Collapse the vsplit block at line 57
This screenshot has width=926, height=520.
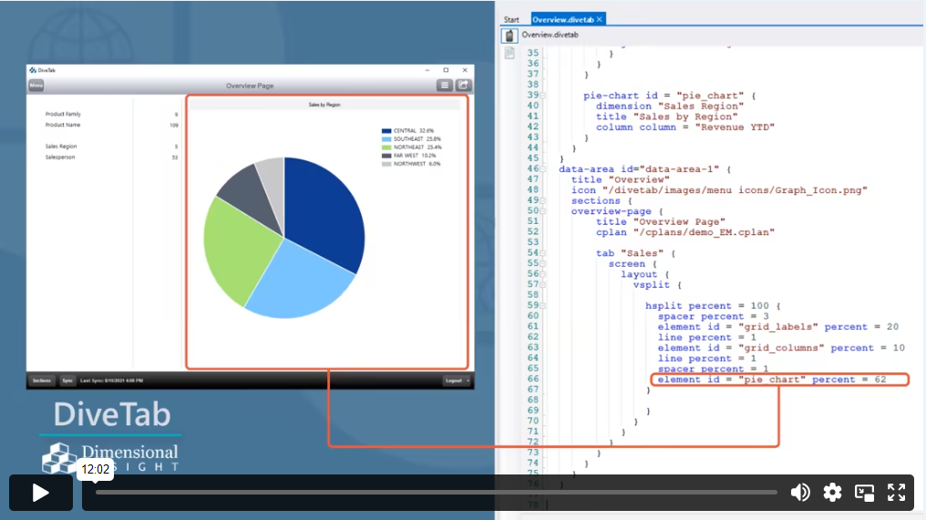(542, 285)
